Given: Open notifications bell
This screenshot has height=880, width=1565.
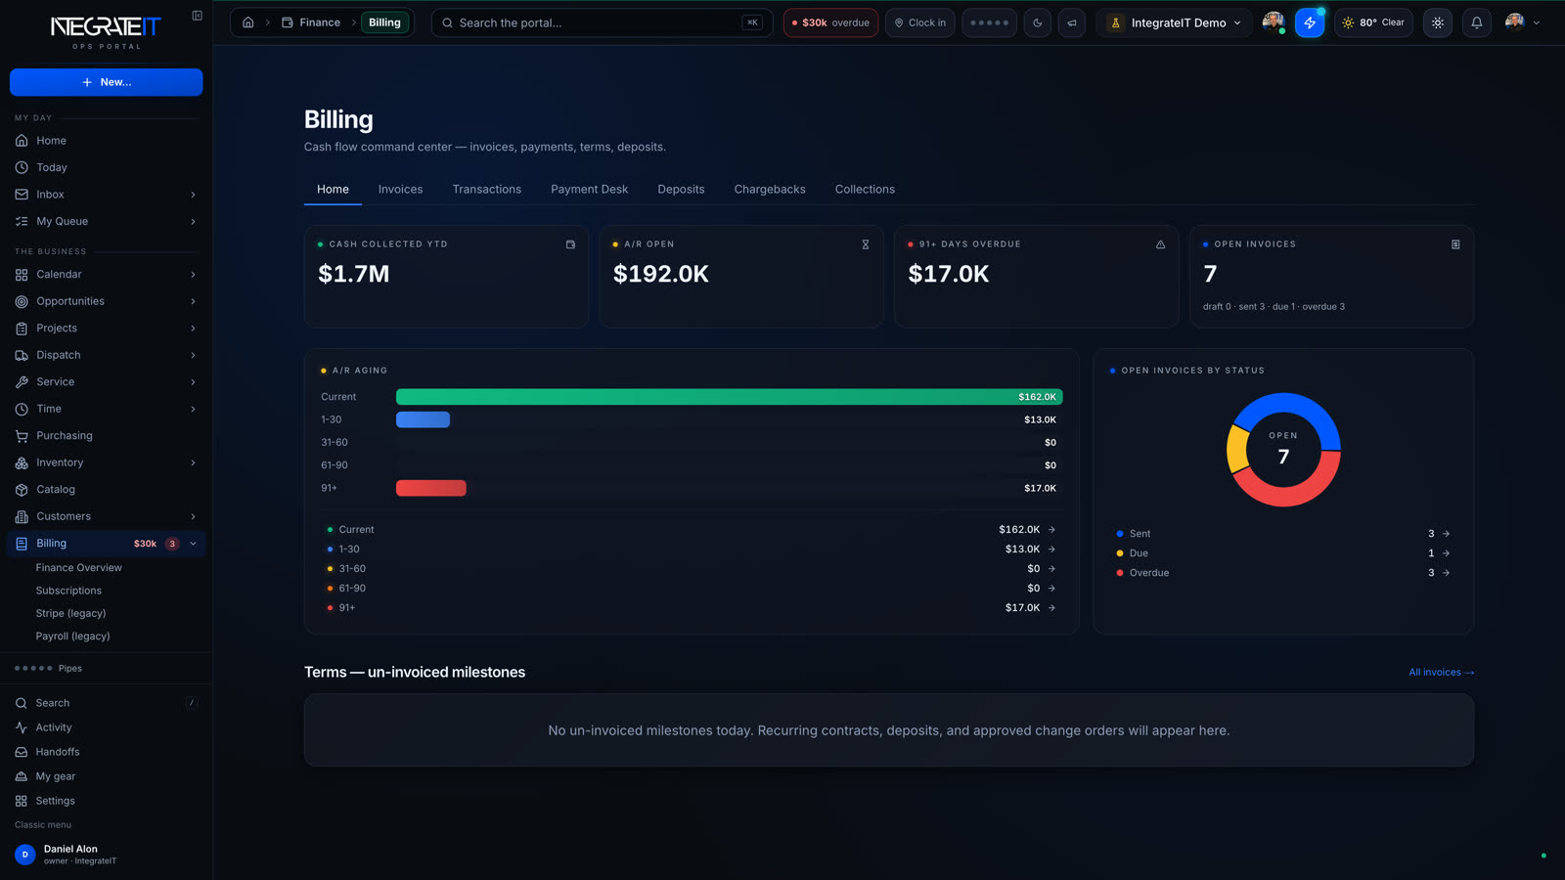Looking at the screenshot, I should pos(1477,22).
